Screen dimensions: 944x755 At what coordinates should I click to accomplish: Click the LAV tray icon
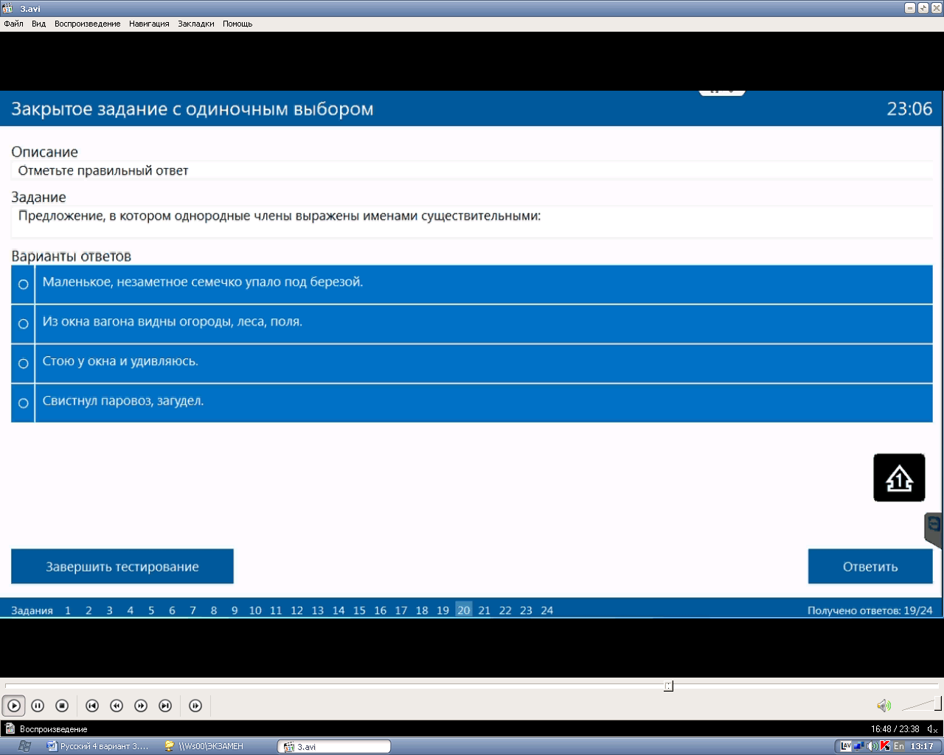[x=846, y=746]
